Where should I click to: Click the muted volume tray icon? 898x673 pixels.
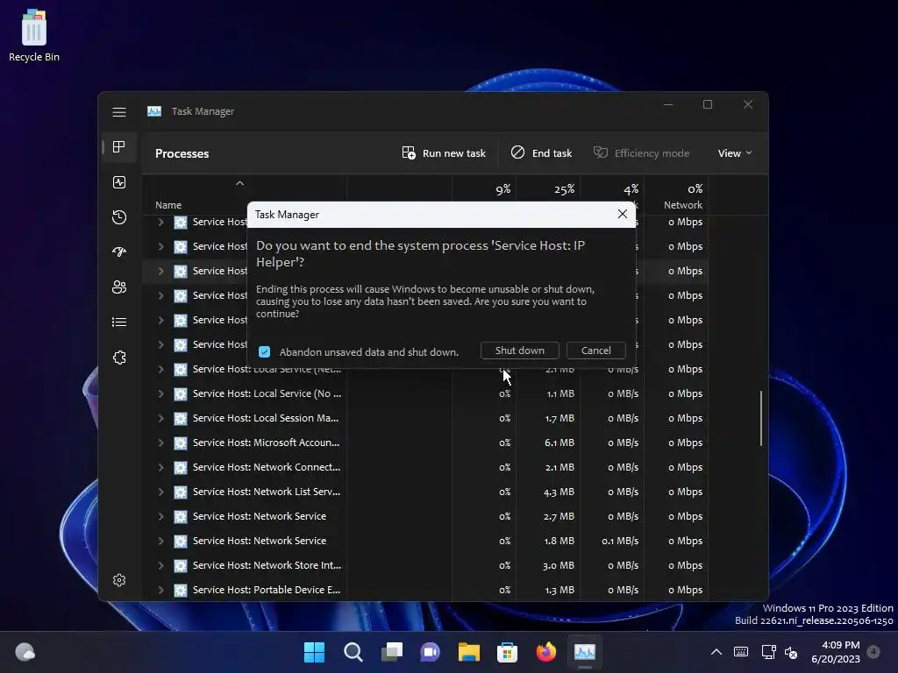[791, 652]
